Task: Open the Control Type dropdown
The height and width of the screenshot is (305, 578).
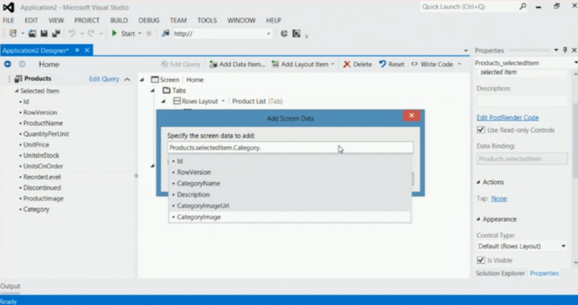Action: (x=563, y=246)
